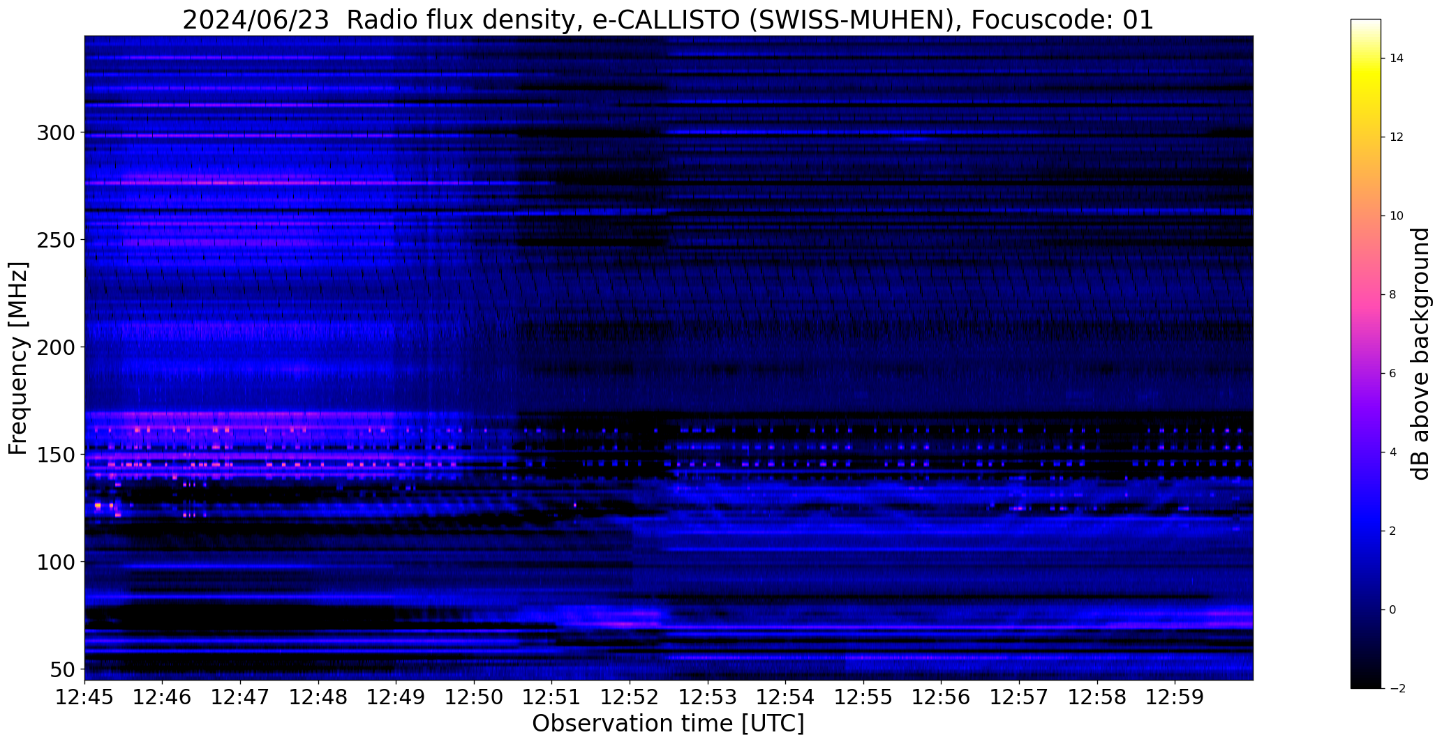Click the 12:55 time tick label
Image resolution: width=1442 pixels, height=744 pixels.
pyautogui.click(x=863, y=697)
